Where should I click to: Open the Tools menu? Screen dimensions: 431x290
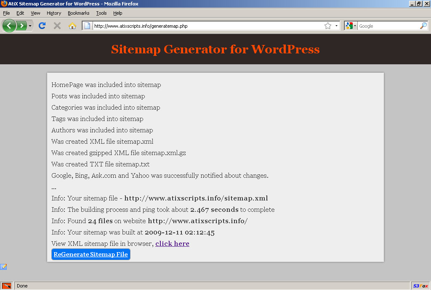point(101,13)
